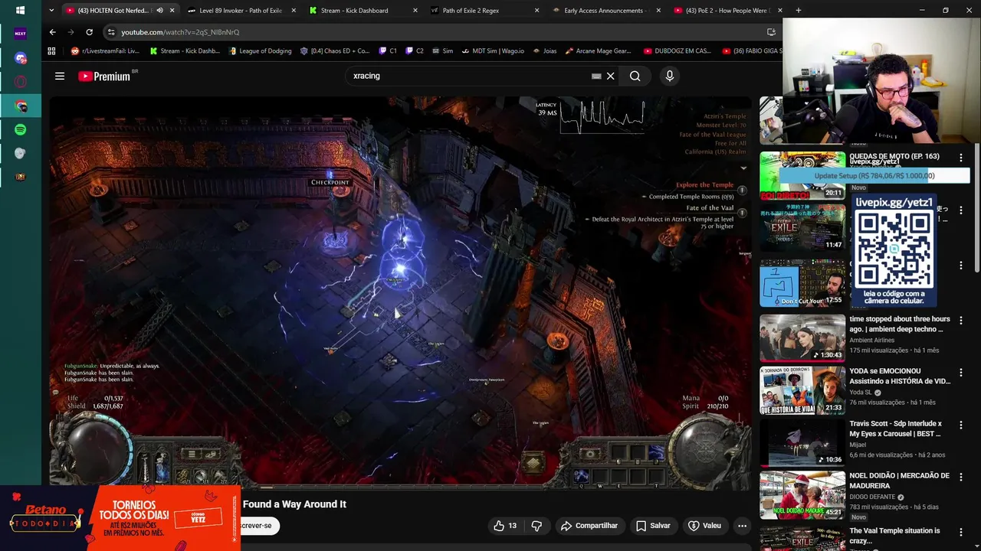The width and height of the screenshot is (981, 551).
Task: Open options for time stopped techno video
Action: coord(961,321)
